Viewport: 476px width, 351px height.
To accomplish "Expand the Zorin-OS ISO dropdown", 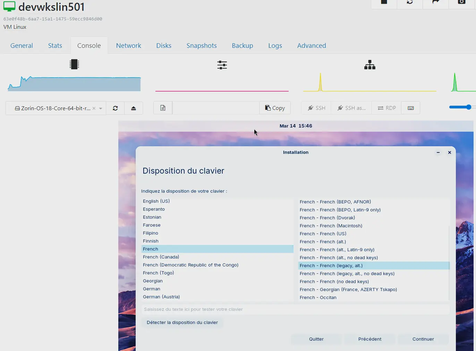I will click(100, 108).
